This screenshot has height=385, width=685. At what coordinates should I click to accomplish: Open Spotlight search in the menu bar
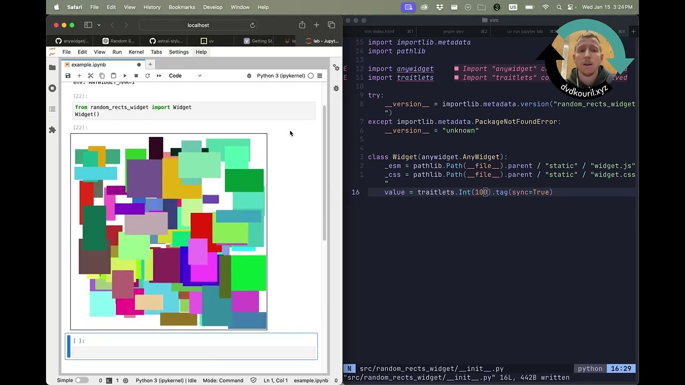tap(559, 7)
